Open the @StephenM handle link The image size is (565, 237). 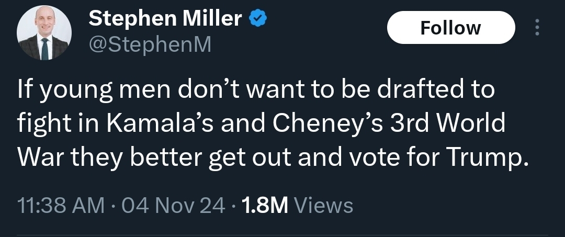(150, 44)
